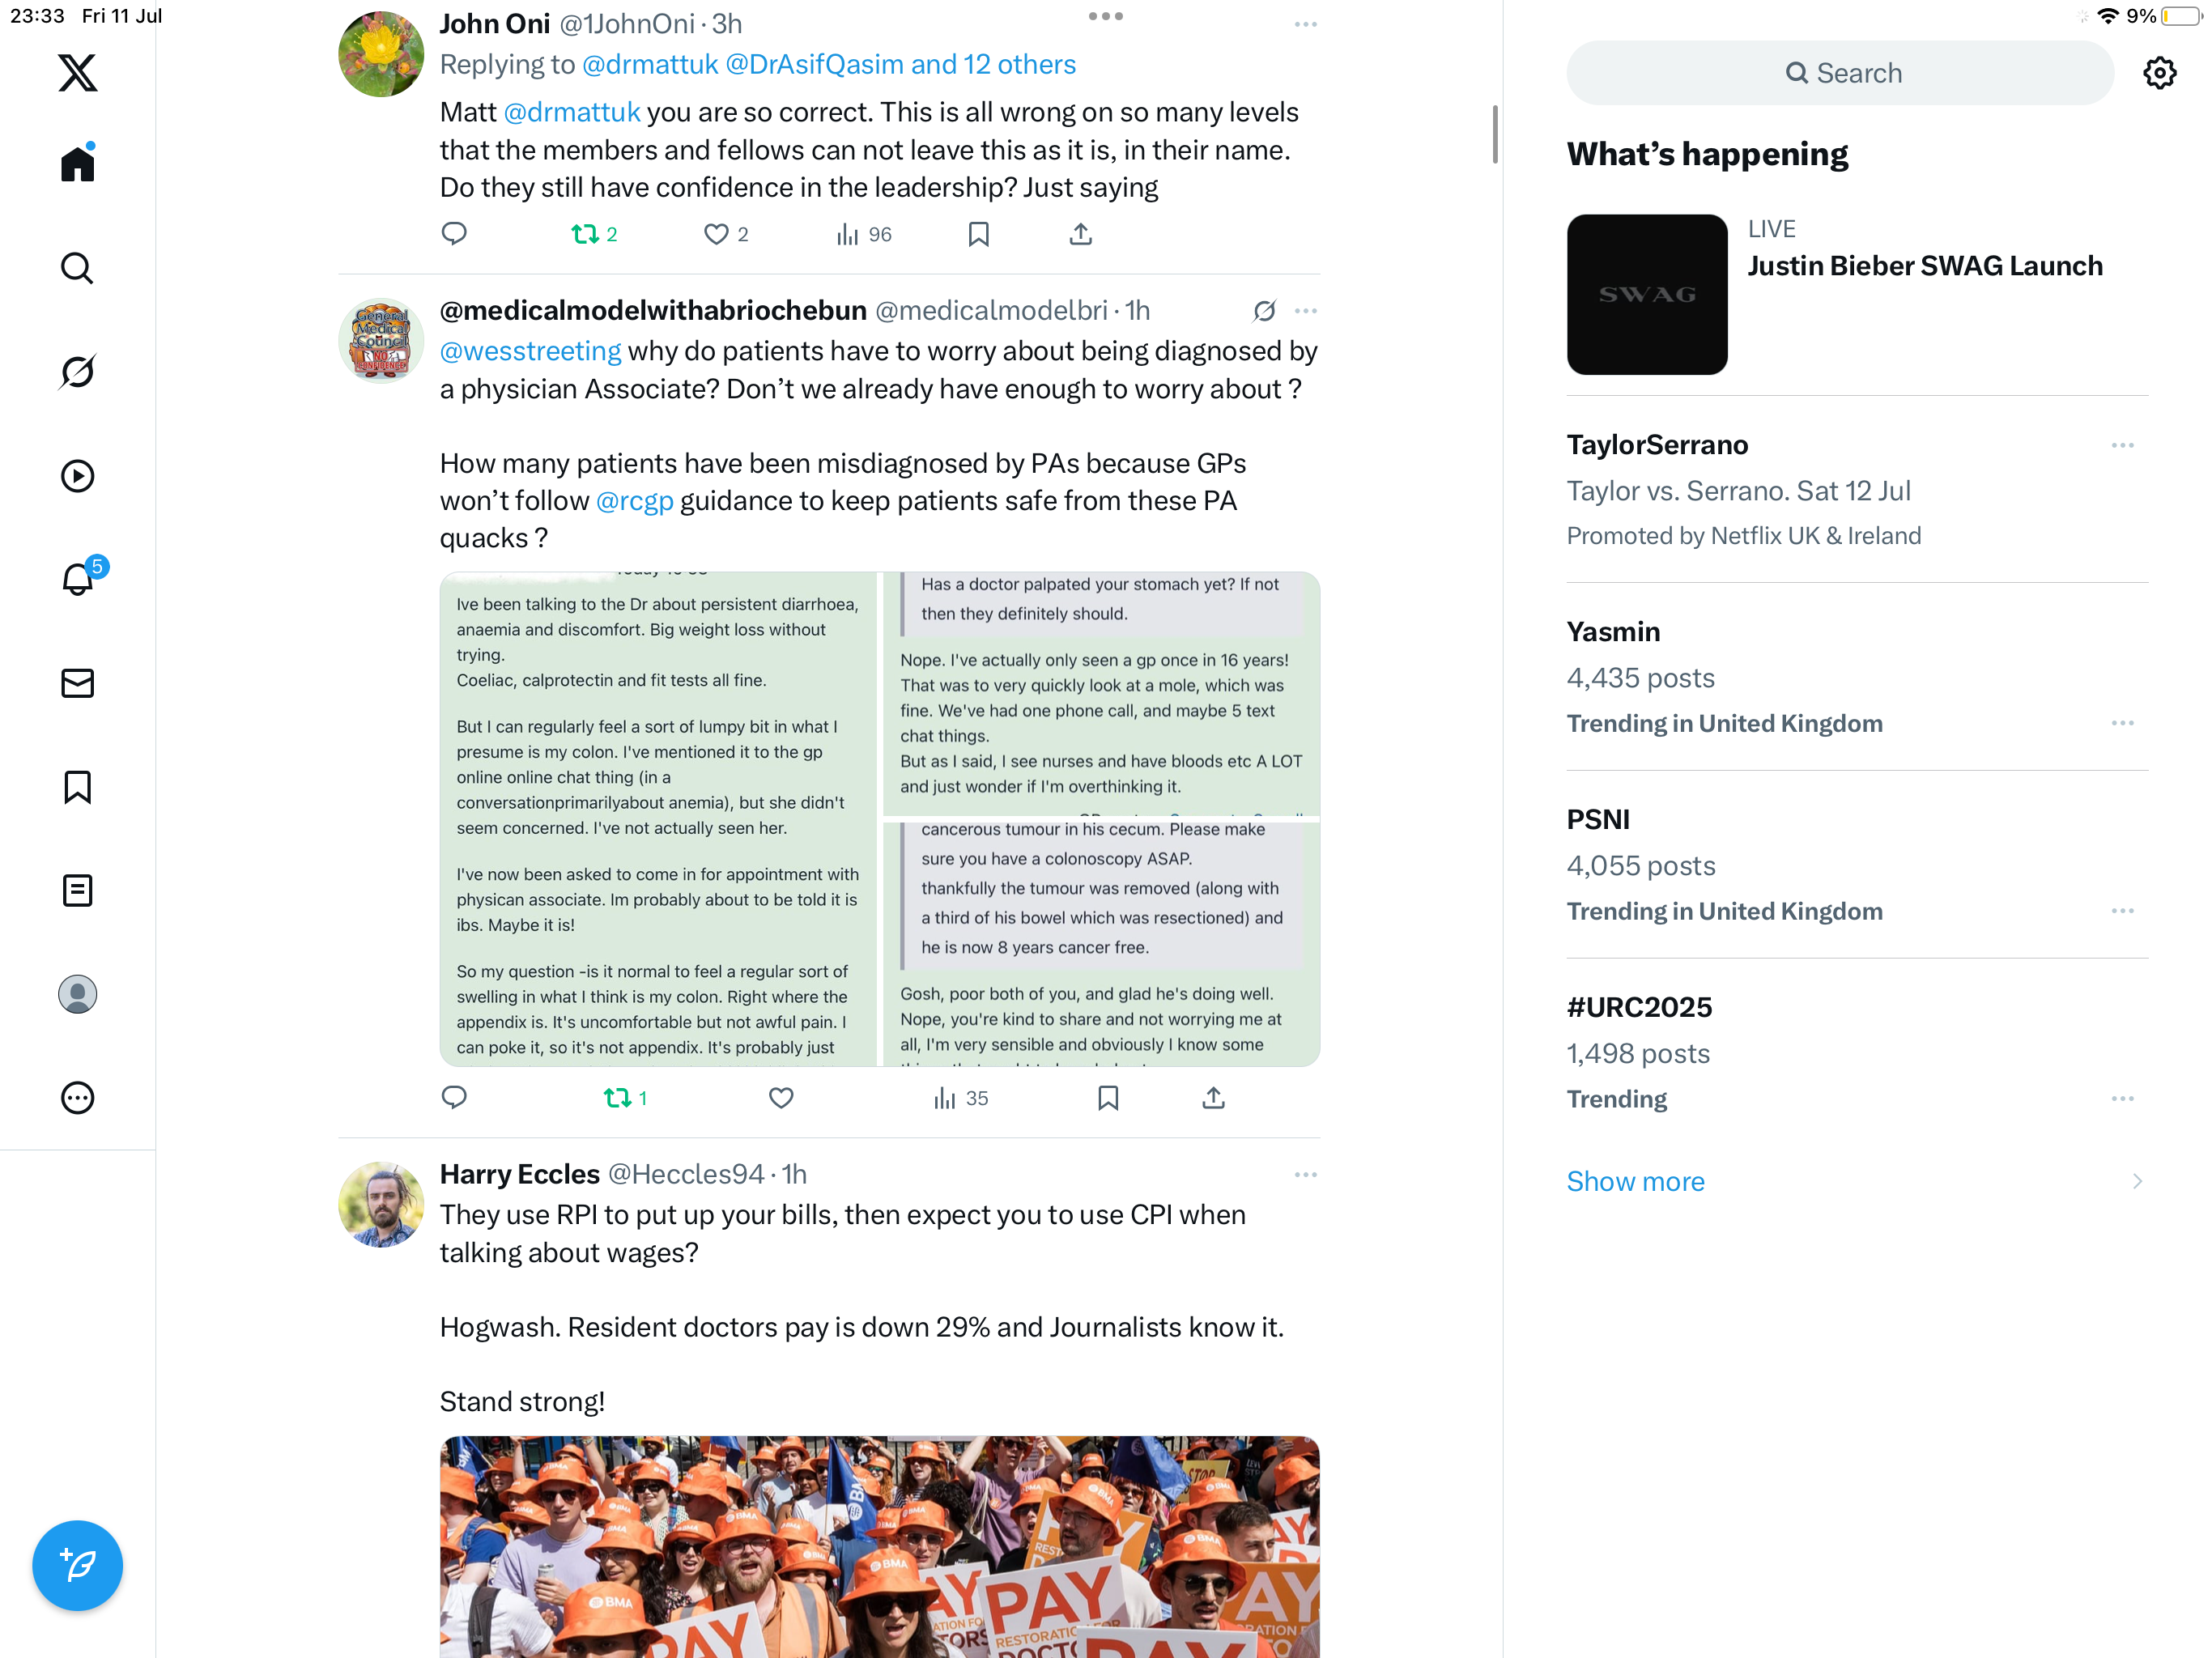Click the compose post button
Image resolution: width=2212 pixels, height=1658 pixels.
tap(77, 1565)
